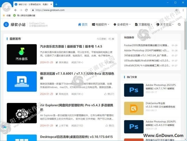This screenshot has height=141, width=187.
Task: Reload the page with refresh icon
Action: click(x=26, y=10)
